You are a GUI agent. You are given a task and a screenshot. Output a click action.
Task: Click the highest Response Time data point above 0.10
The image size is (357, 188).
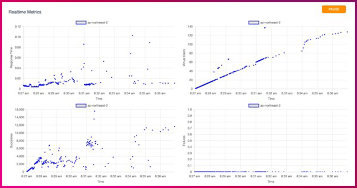pos(132,35)
